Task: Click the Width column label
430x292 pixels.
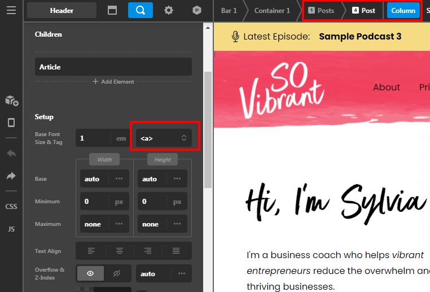Action: click(104, 159)
